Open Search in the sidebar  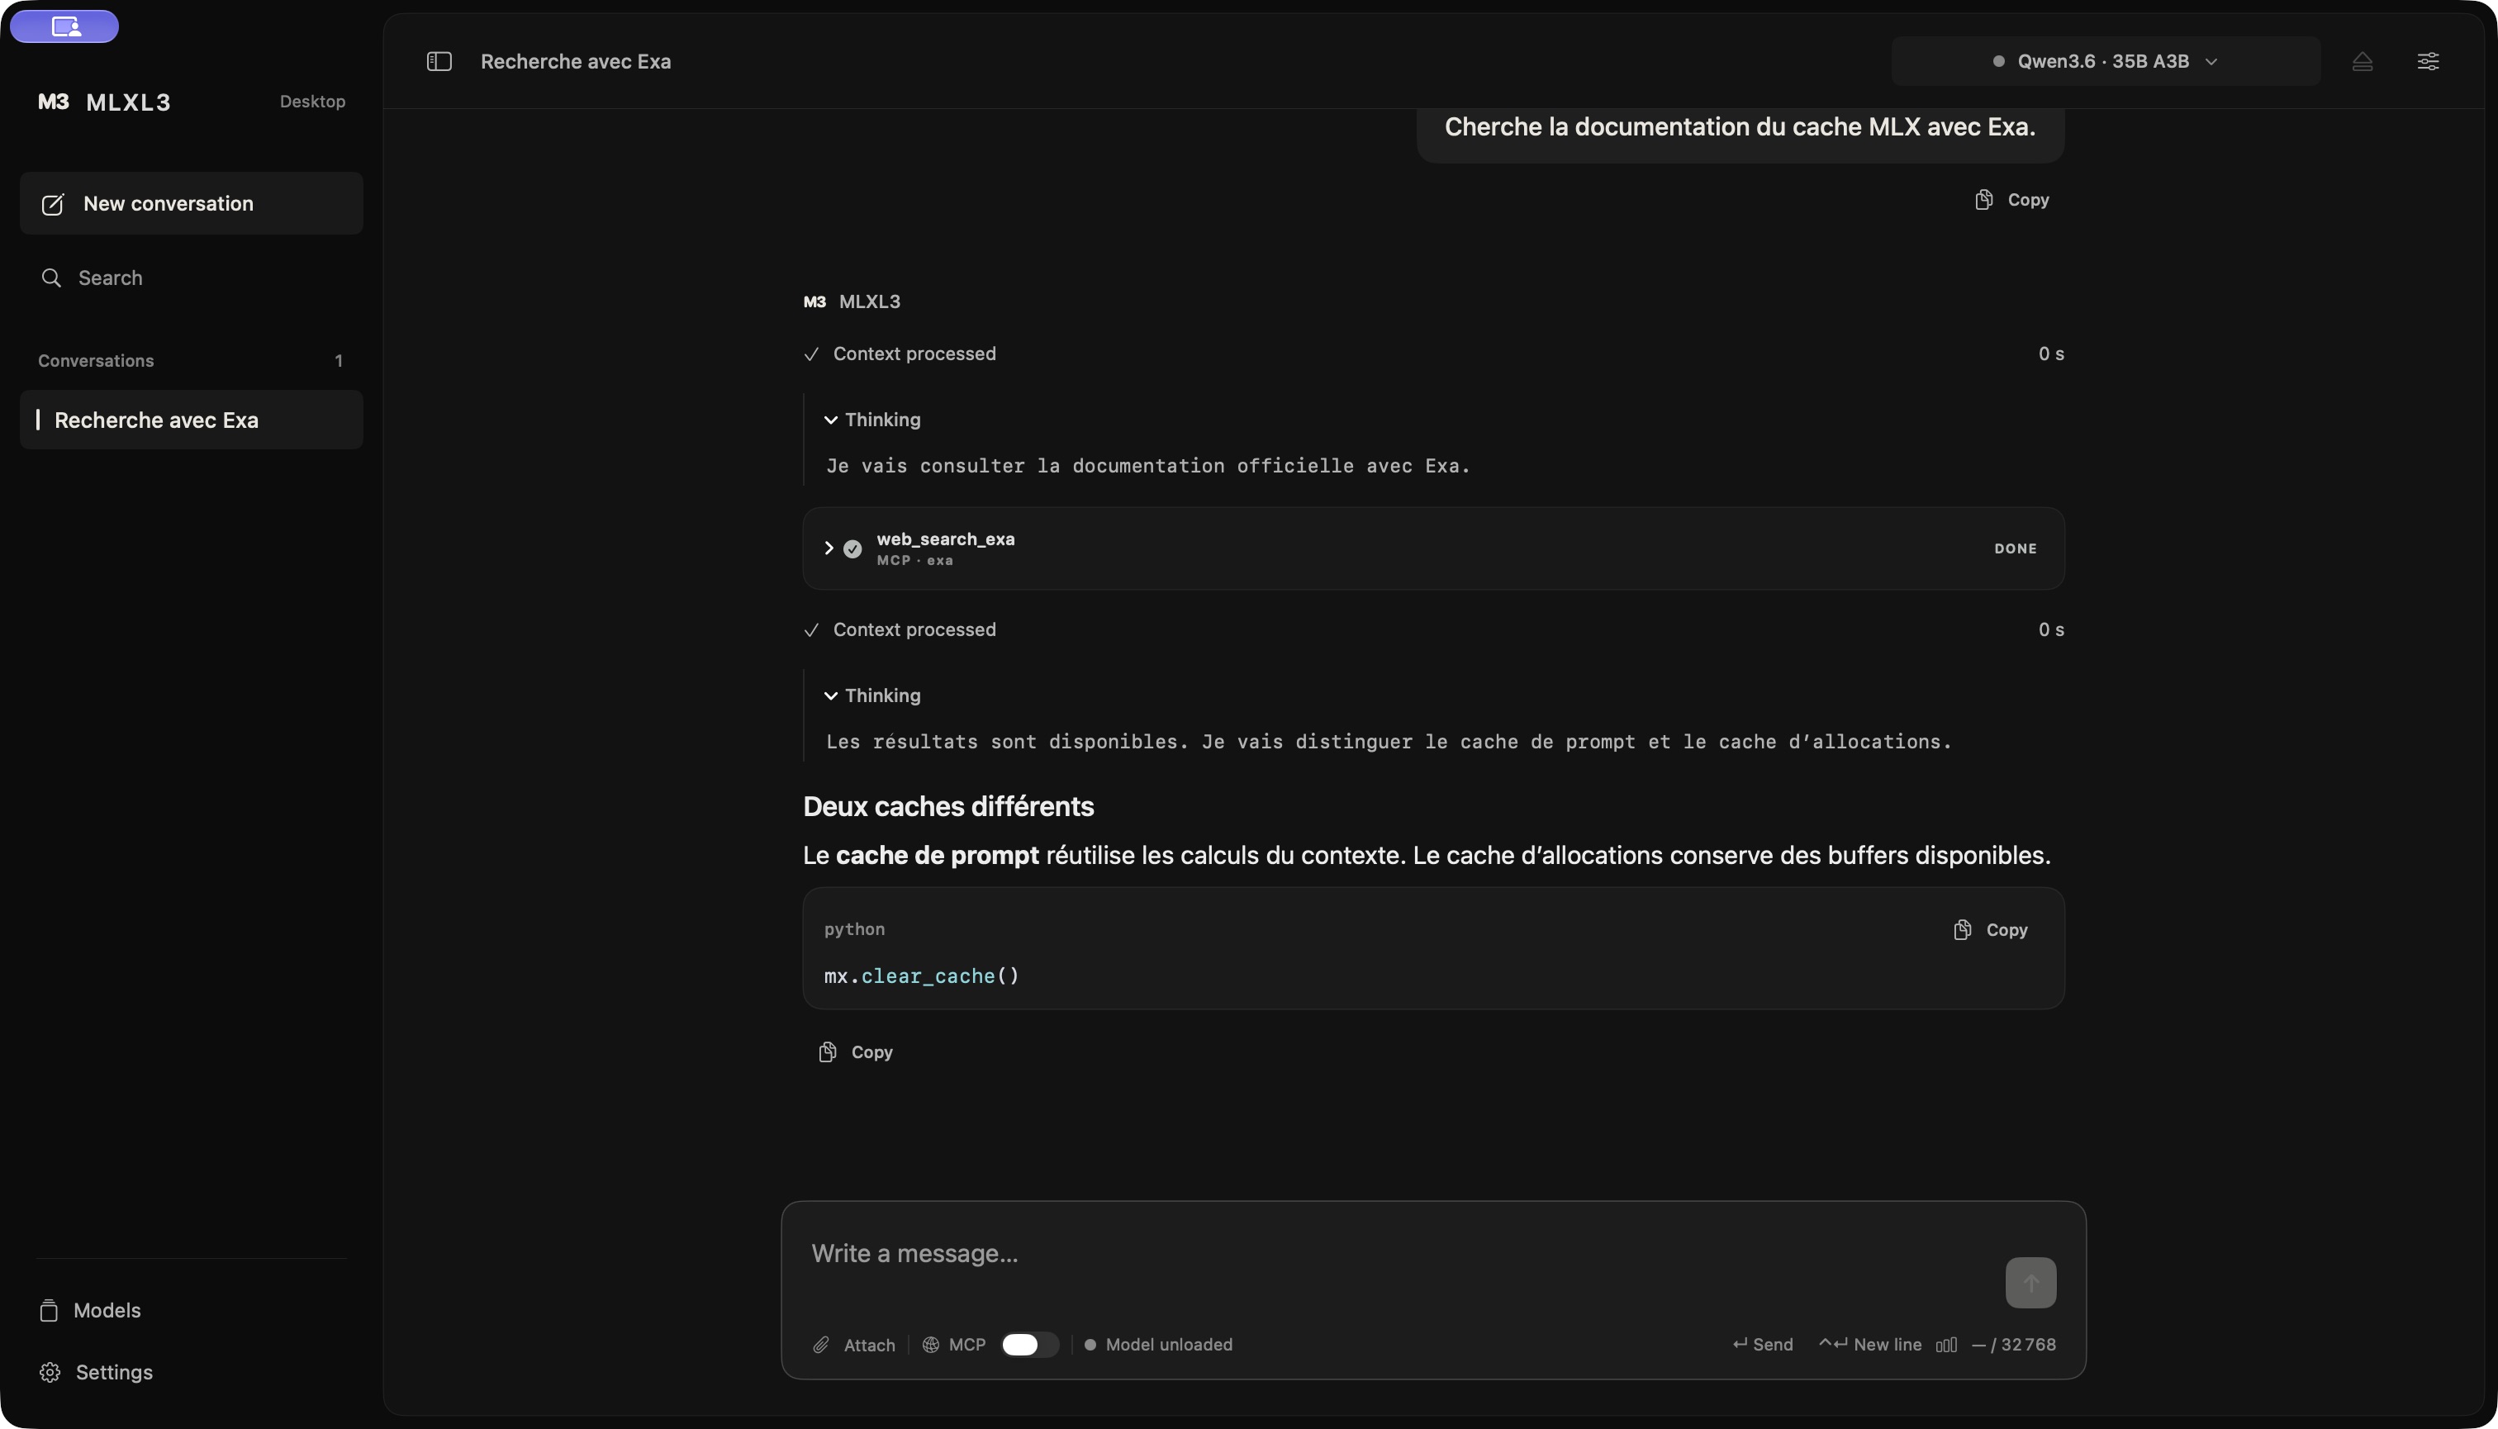click(x=192, y=278)
